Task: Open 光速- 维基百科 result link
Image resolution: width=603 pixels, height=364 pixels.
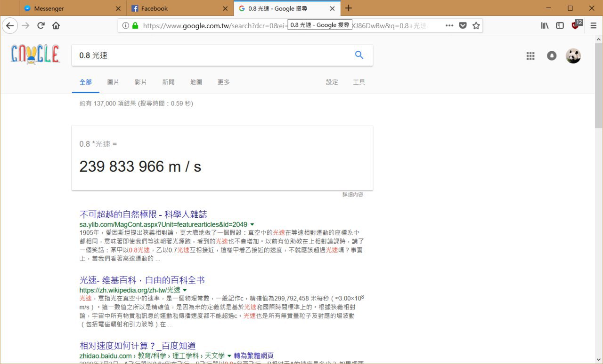Action: [x=142, y=280]
